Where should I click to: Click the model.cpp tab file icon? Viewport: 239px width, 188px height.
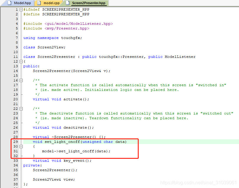pos(39,3)
